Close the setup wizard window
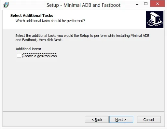Screen dimensions: 167x129 (x=157, y=4)
